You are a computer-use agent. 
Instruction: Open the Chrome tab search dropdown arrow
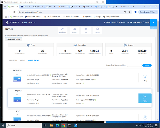[x=5, y=7]
